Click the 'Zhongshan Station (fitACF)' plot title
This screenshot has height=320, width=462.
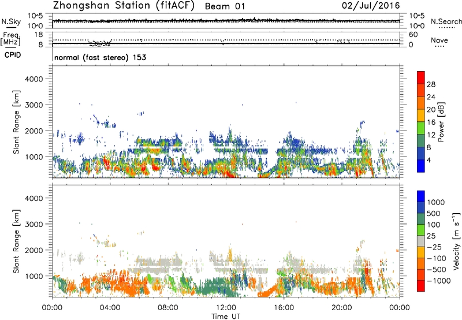[124, 5]
